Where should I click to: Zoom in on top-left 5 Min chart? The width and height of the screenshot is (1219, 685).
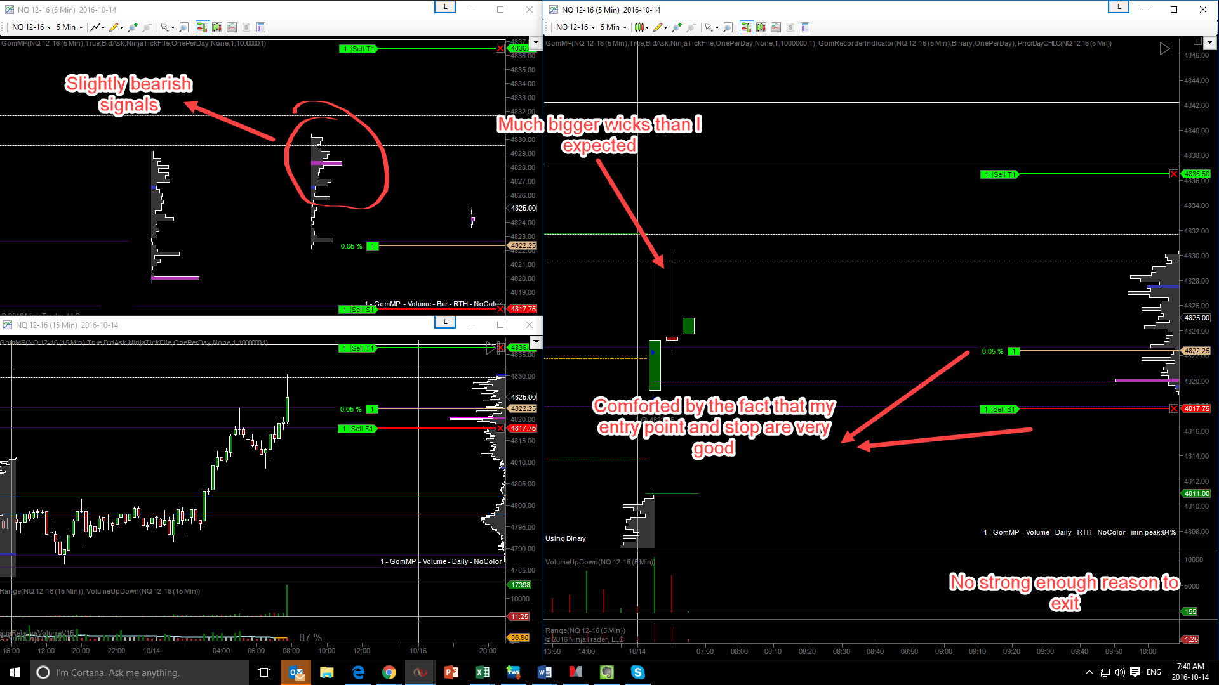tap(132, 27)
